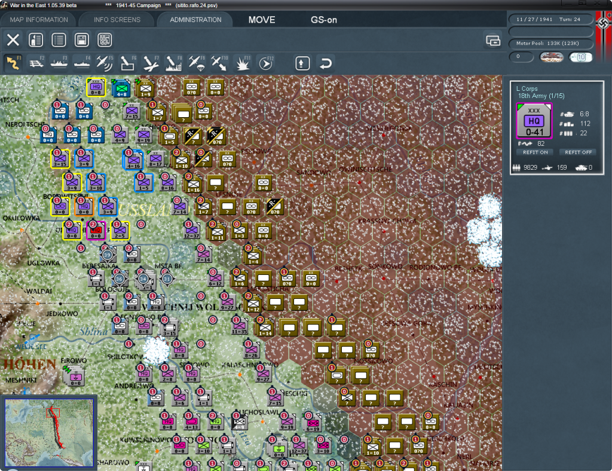This screenshot has height=471, width=612.
Task: Select the Soviet 1=14 unit counter
Action: click(265, 328)
